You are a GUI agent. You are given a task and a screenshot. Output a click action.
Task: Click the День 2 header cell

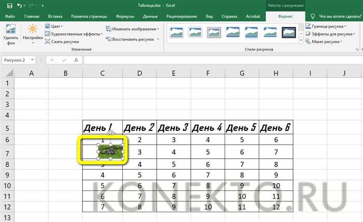(139, 127)
